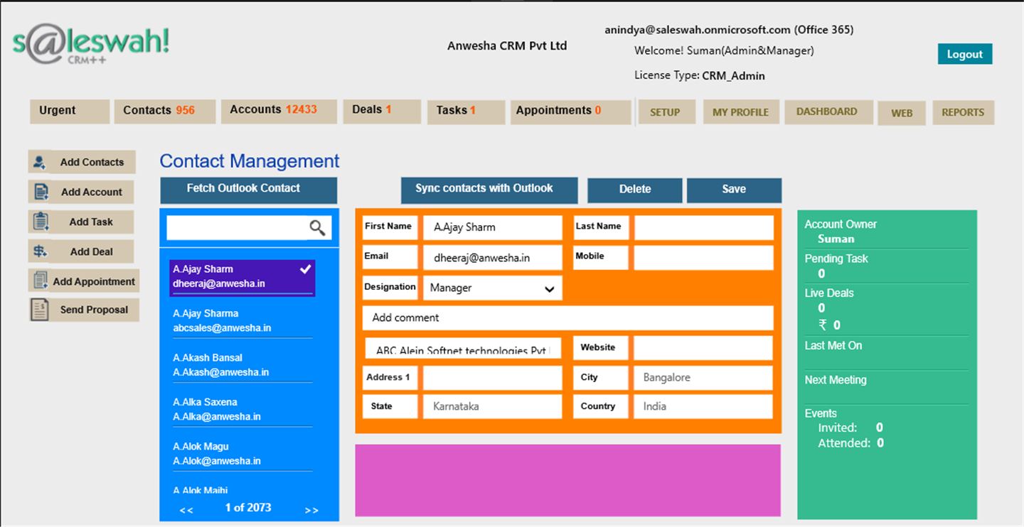
Task: Open the Urgent tab
Action: tap(70, 112)
